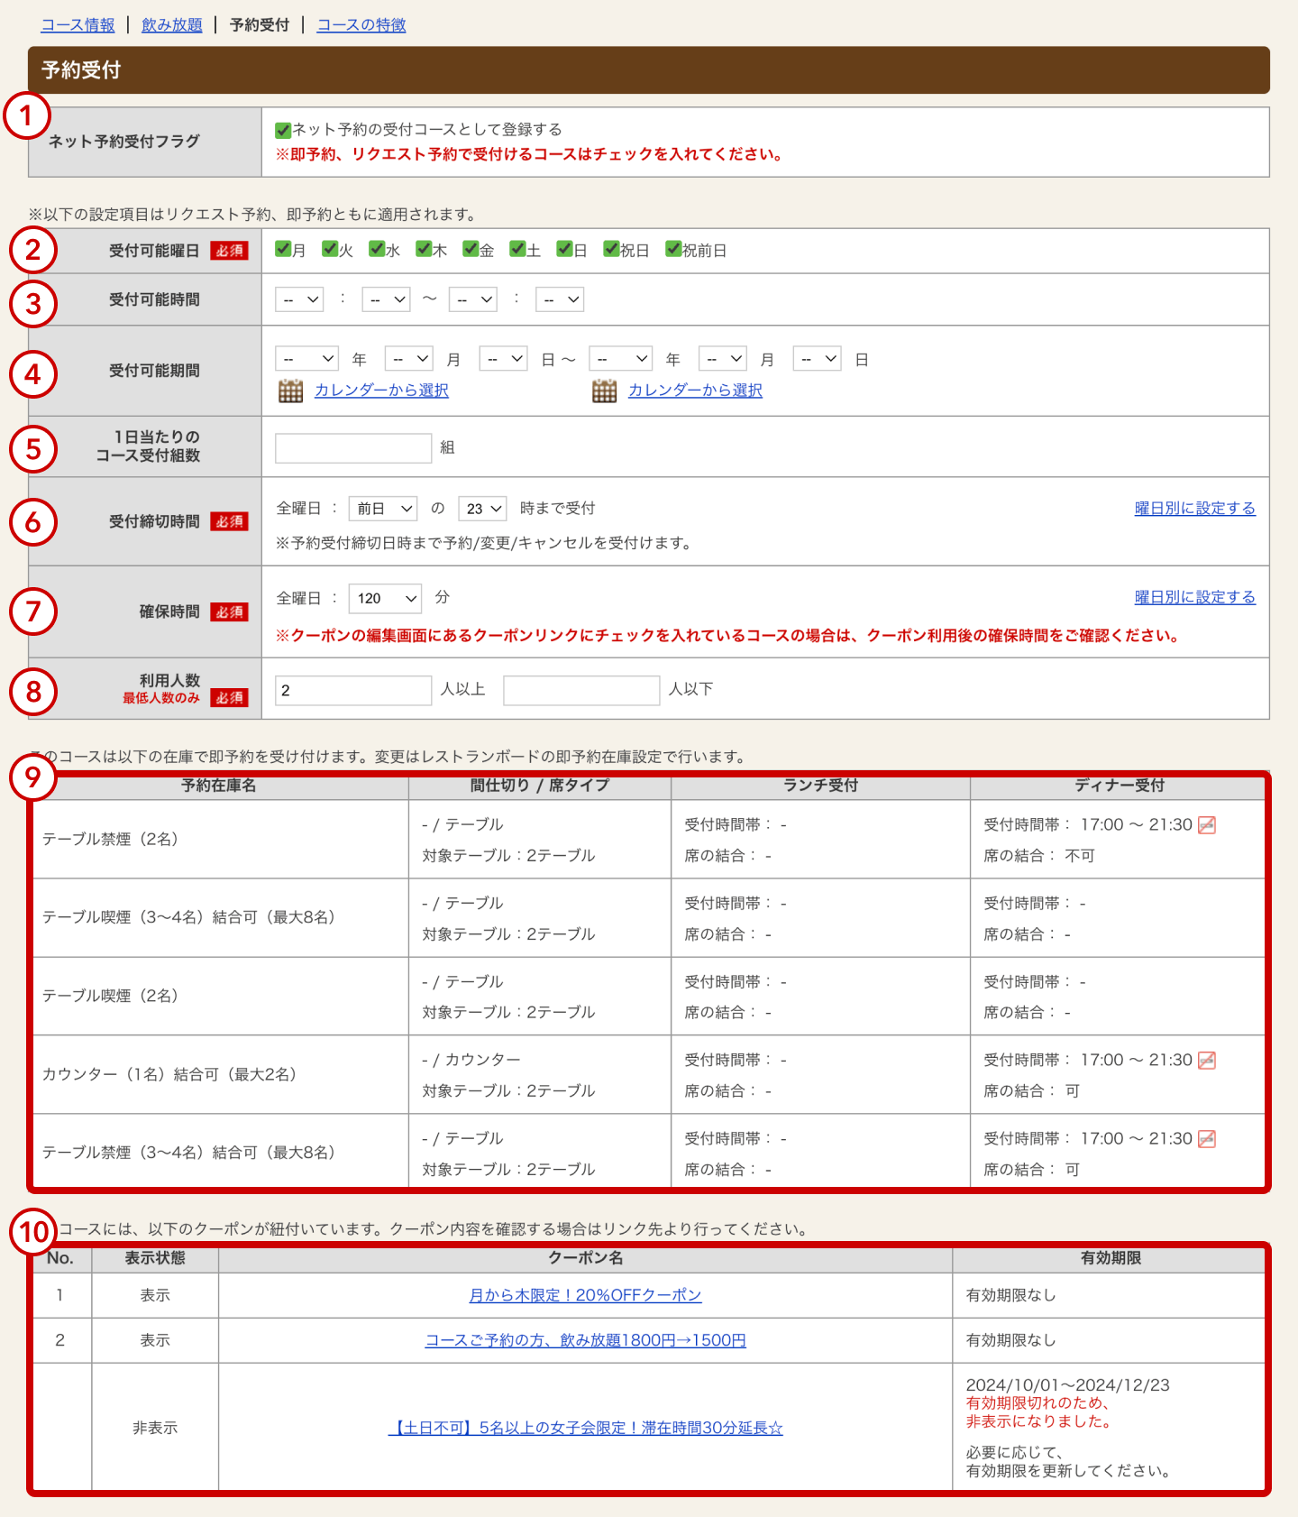Open 受付可能期間 start day dropdown
Screen dimensions: 1298x1517
pos(503,359)
